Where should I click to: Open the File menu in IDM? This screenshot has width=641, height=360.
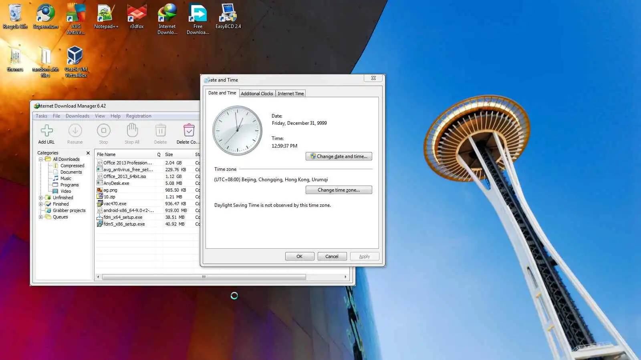pos(56,116)
